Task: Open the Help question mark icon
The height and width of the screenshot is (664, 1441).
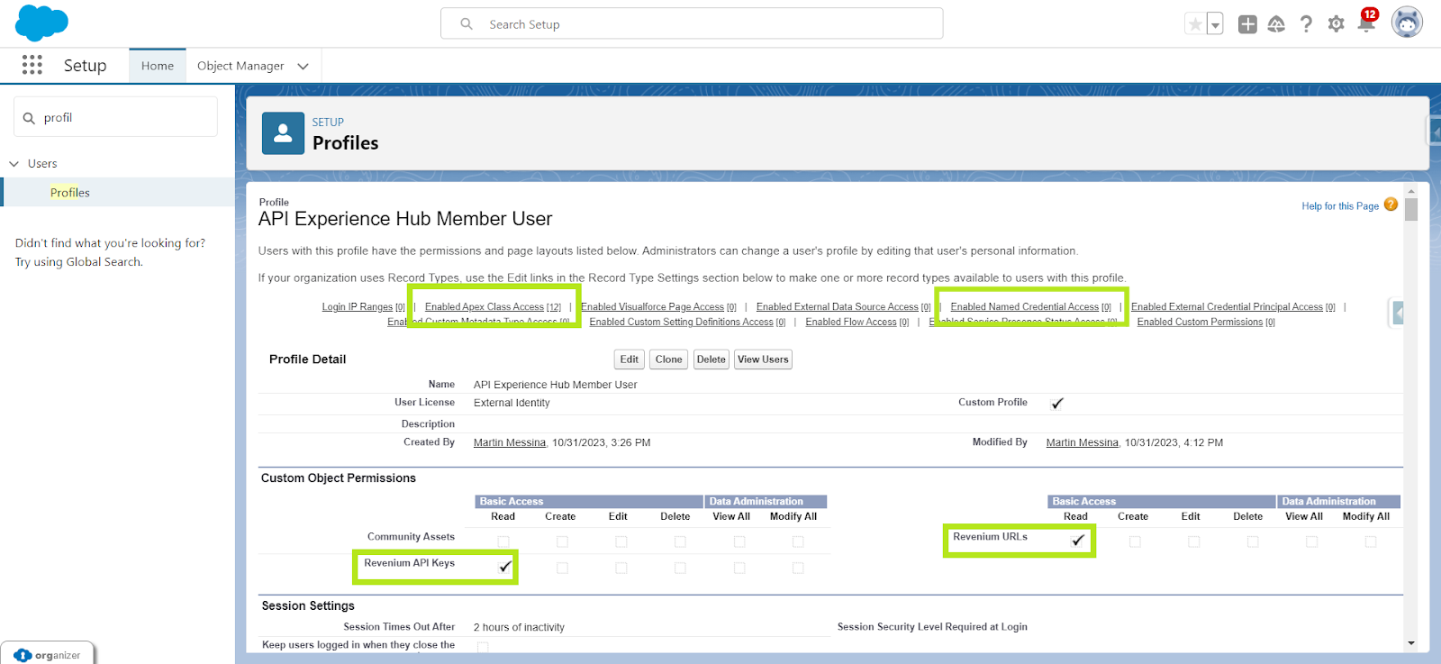Action: coord(1306,24)
